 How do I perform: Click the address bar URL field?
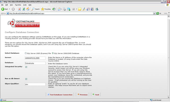[81, 13]
